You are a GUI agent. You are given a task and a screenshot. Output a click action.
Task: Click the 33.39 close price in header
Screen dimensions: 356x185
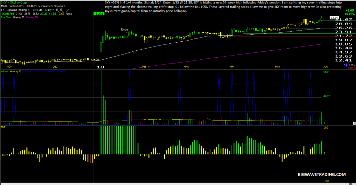pyautogui.click(x=43, y=14)
